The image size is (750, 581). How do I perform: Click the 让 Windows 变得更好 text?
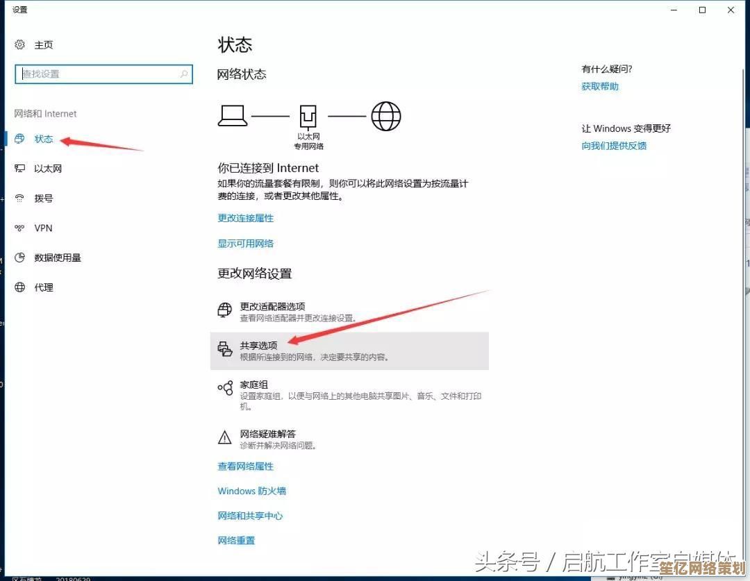(x=626, y=128)
